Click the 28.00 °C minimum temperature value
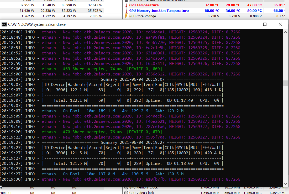 (x=233, y=5)
